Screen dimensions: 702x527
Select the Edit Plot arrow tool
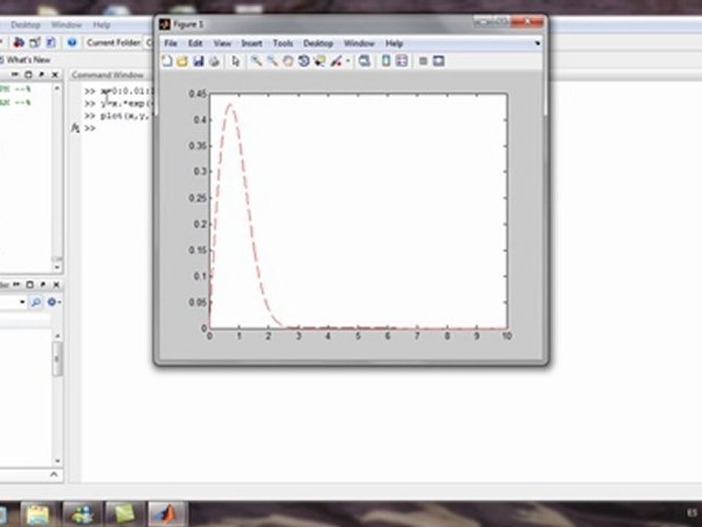click(235, 61)
